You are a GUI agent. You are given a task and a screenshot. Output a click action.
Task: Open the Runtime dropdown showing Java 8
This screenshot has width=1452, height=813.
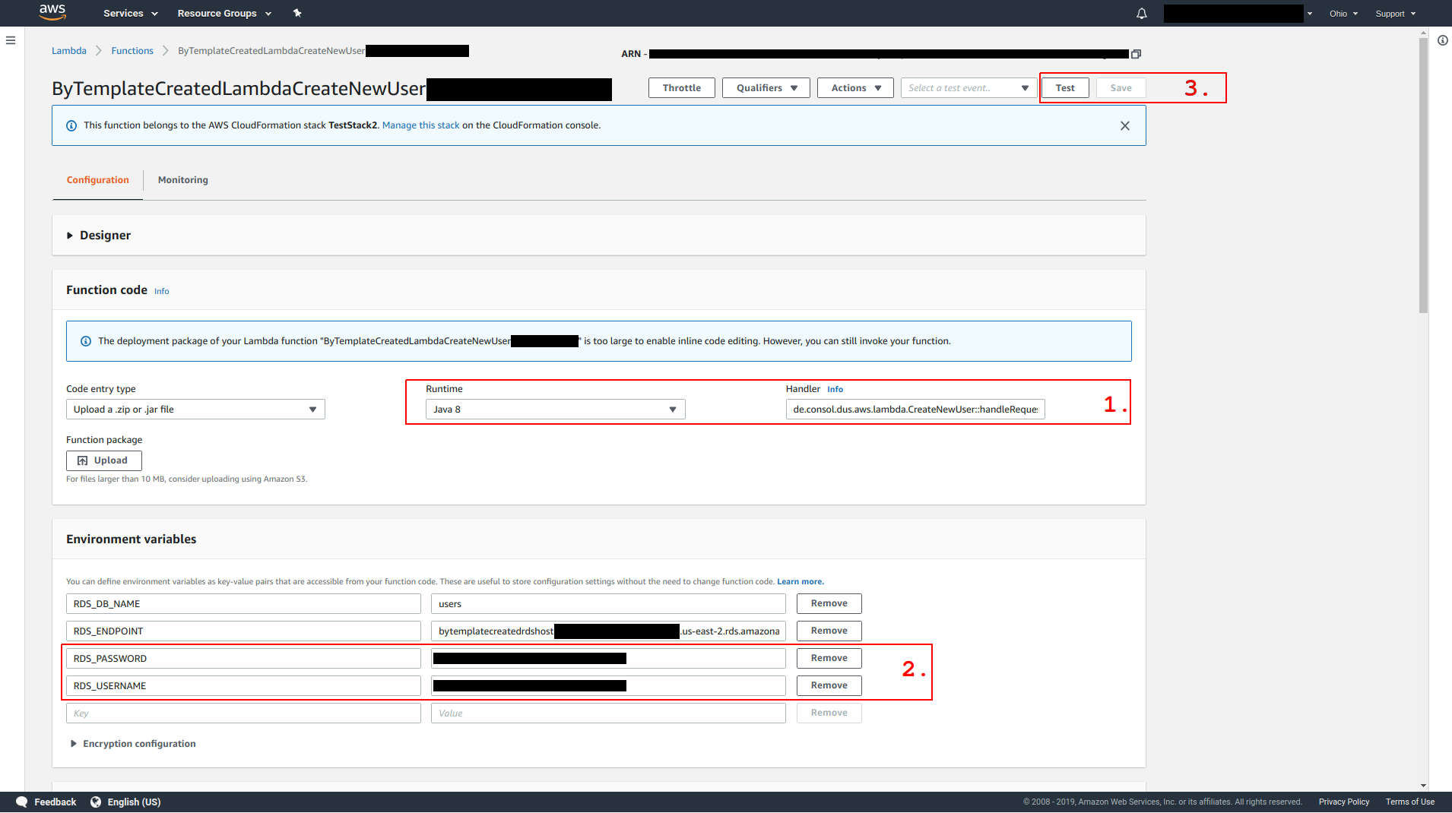coord(555,410)
